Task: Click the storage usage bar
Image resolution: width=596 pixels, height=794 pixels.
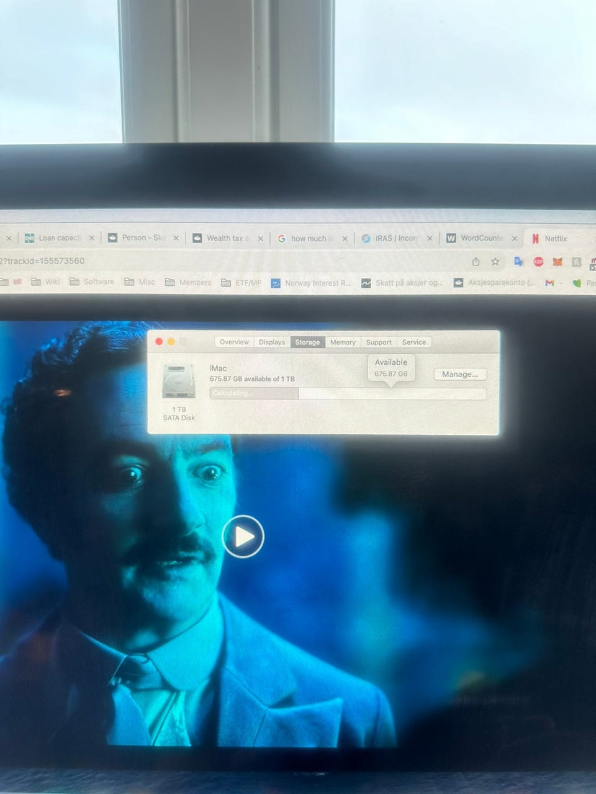Action: click(x=348, y=393)
